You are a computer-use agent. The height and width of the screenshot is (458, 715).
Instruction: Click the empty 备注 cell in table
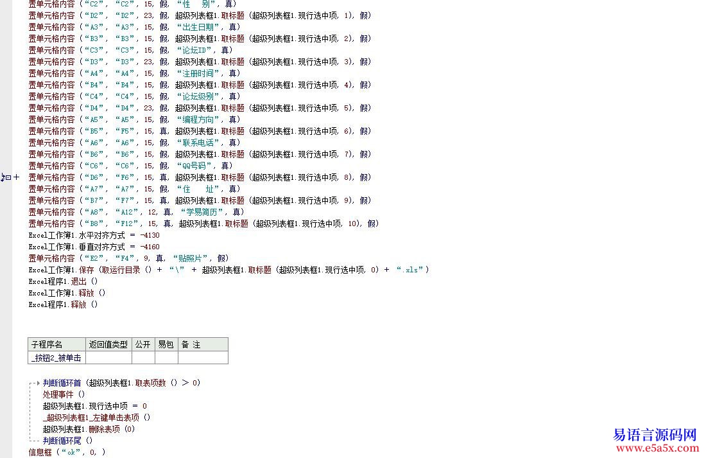point(202,358)
